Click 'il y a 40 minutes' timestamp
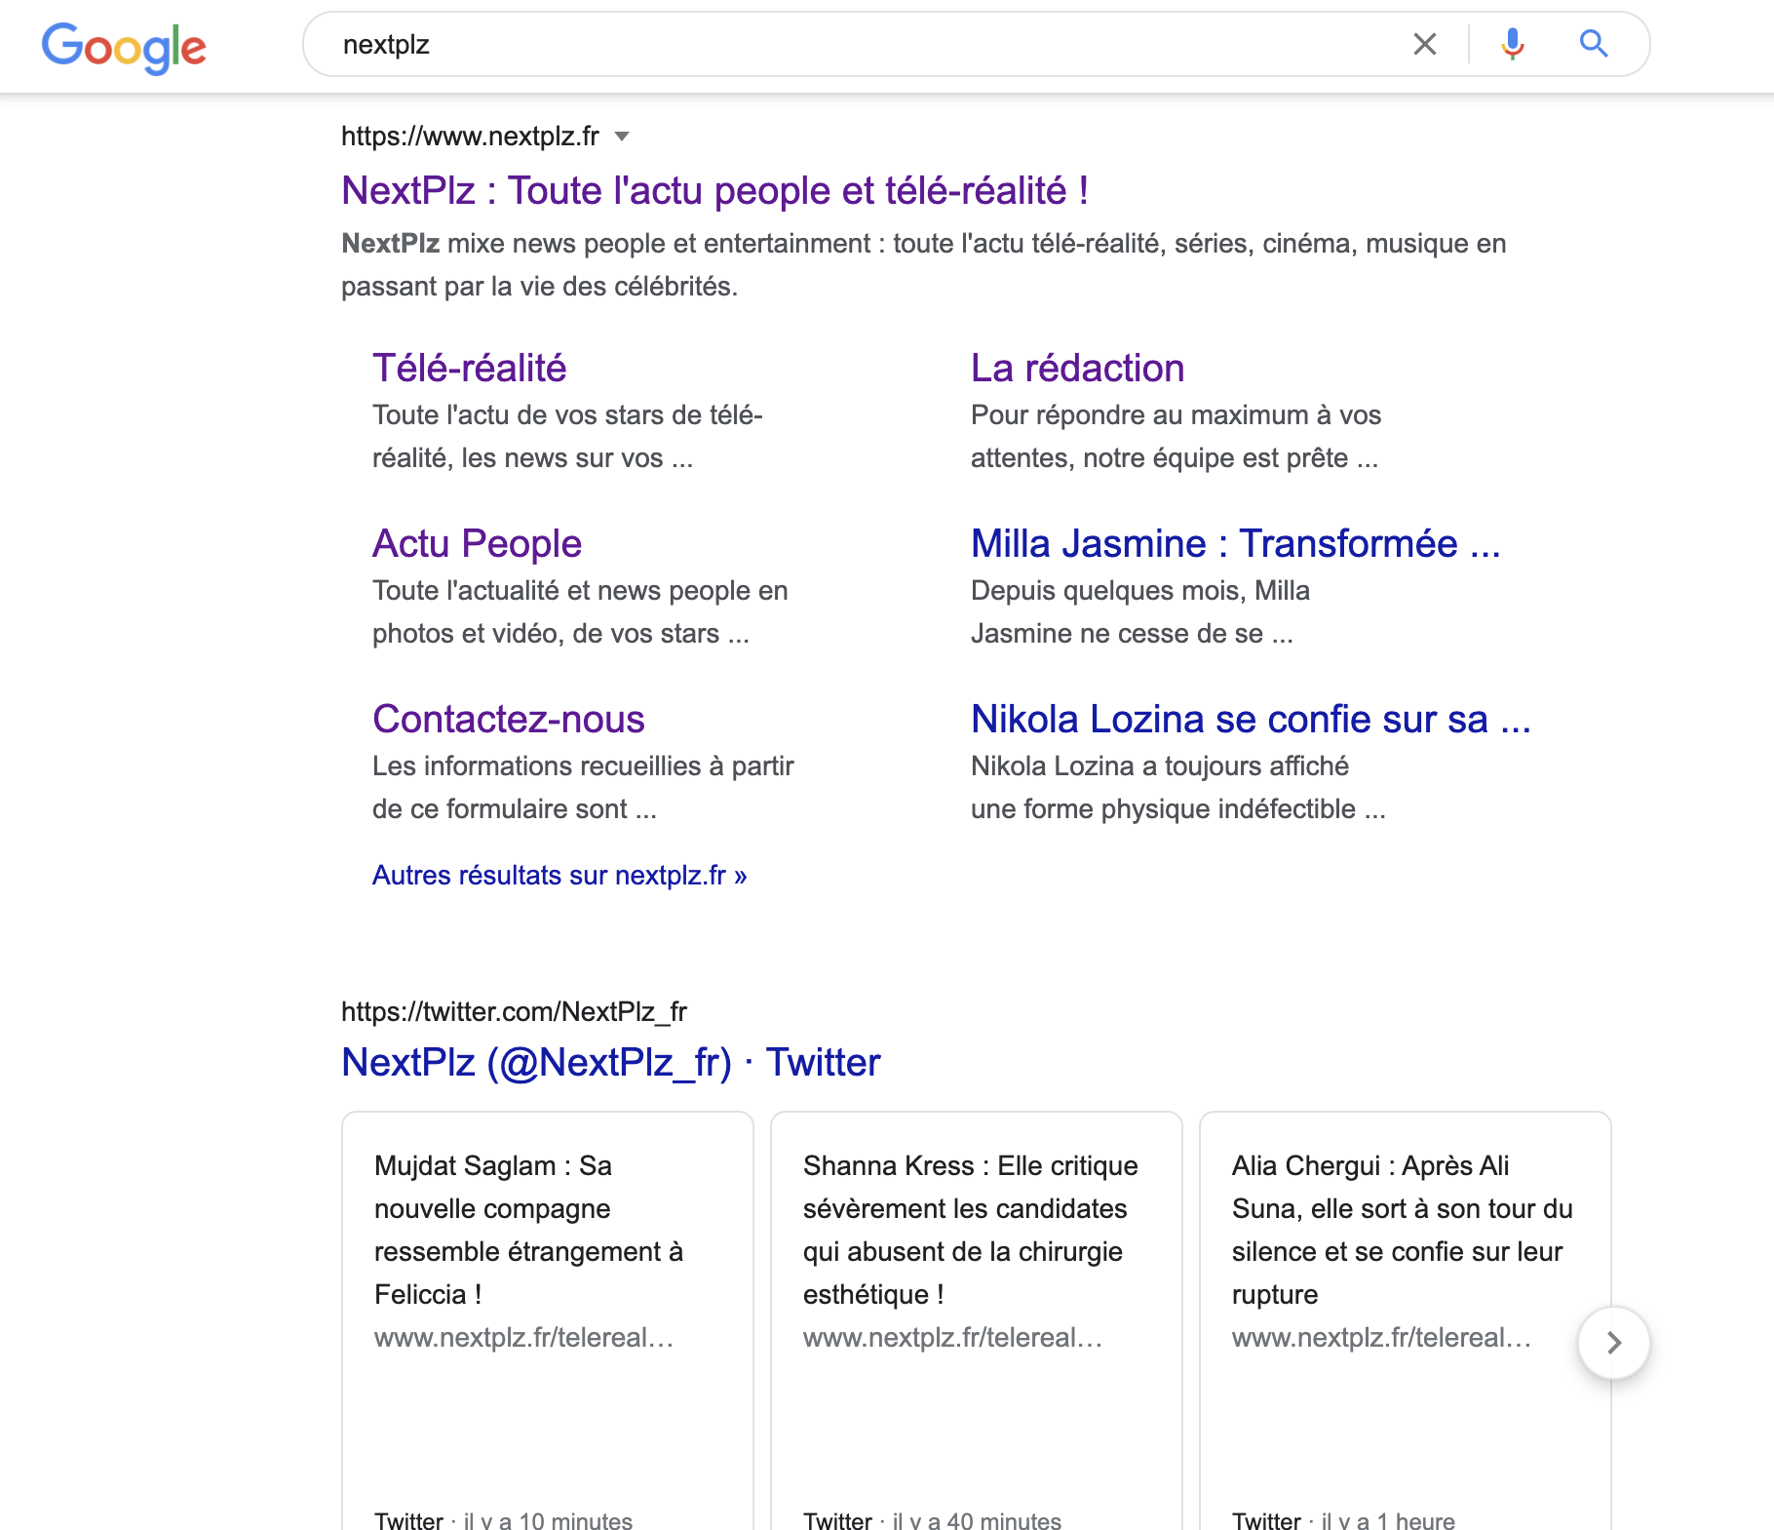The height and width of the screenshot is (1530, 1774). click(977, 1520)
